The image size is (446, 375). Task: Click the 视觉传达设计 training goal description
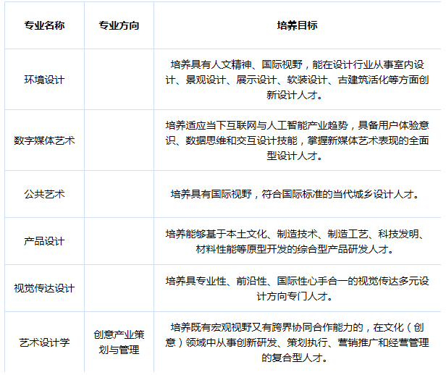[297, 288]
